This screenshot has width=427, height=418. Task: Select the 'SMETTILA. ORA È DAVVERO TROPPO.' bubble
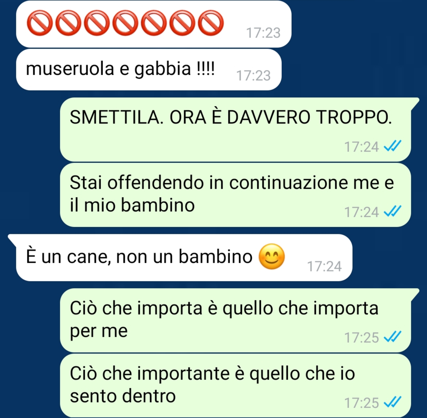(236, 129)
